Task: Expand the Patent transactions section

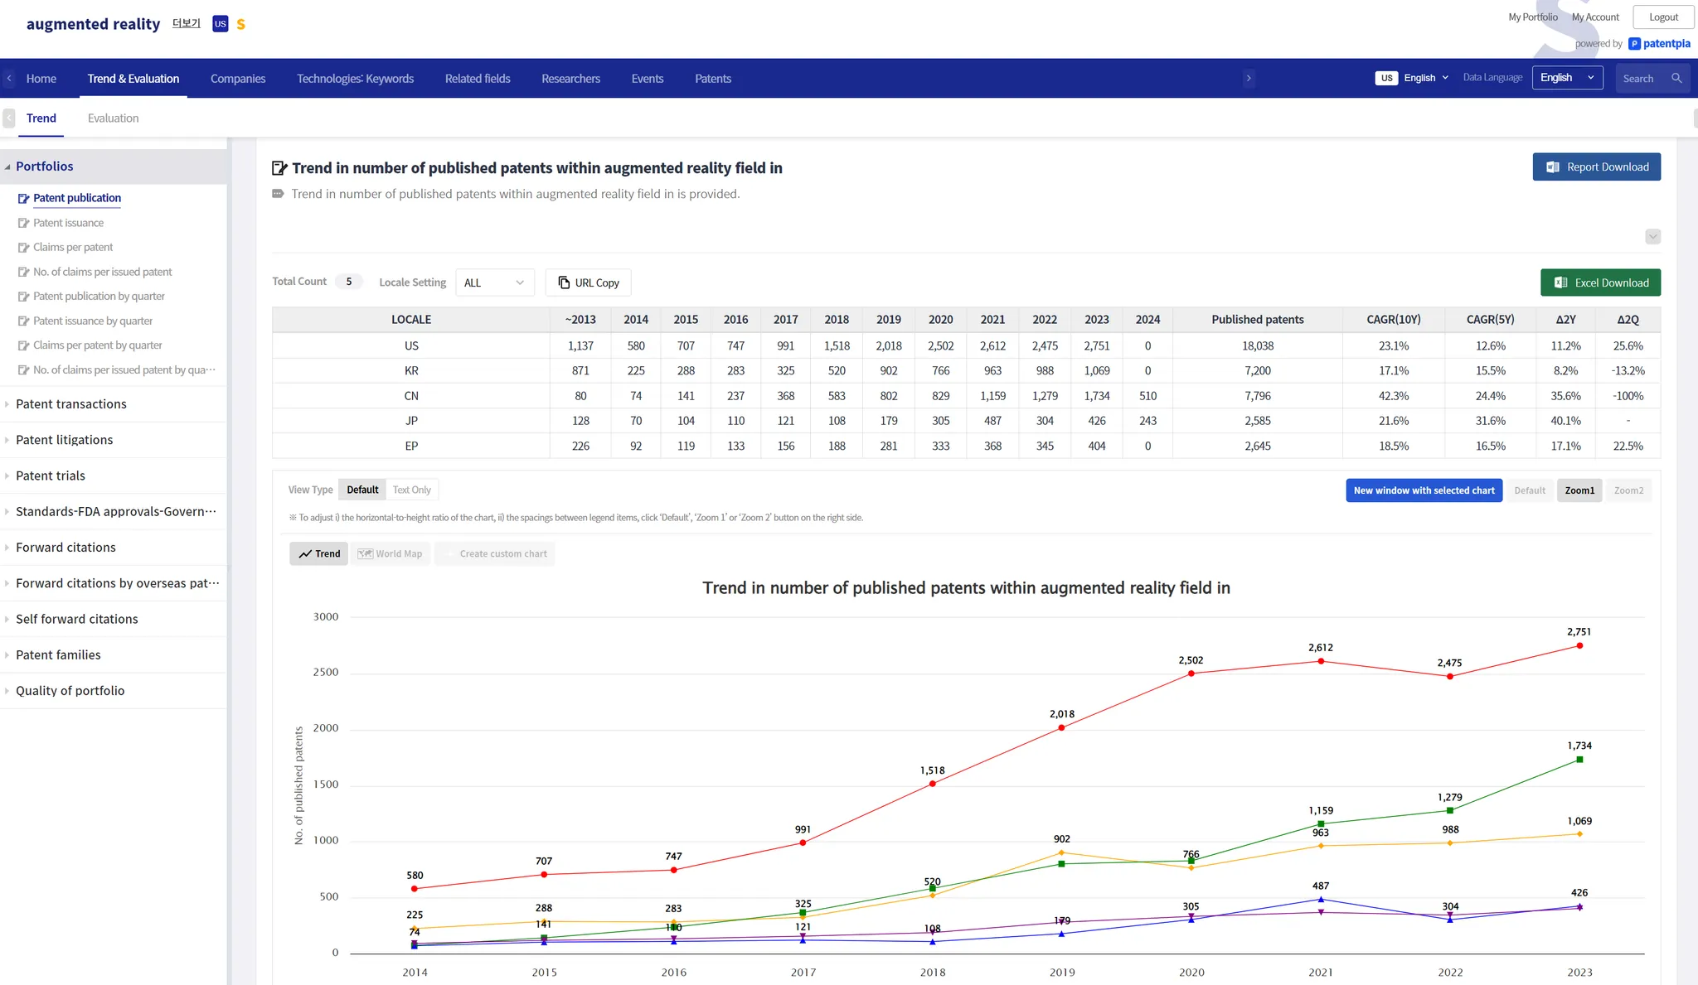Action: (71, 404)
